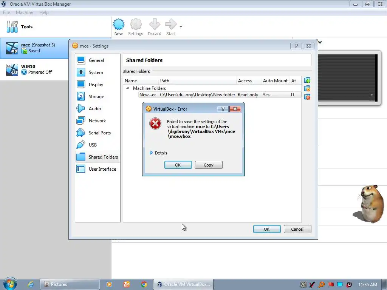The height and width of the screenshot is (290, 387).
Task: Open the Display settings category
Action: 98,84
